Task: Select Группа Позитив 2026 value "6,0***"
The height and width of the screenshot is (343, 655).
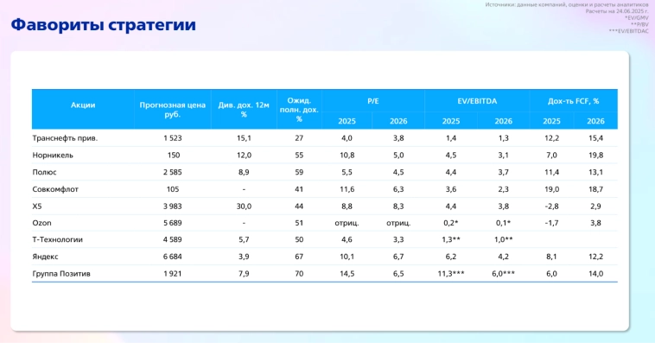Action: coord(504,274)
